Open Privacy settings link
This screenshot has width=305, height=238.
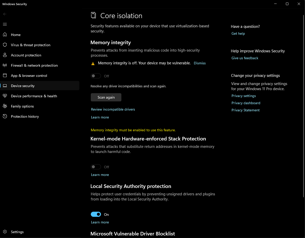click(244, 96)
